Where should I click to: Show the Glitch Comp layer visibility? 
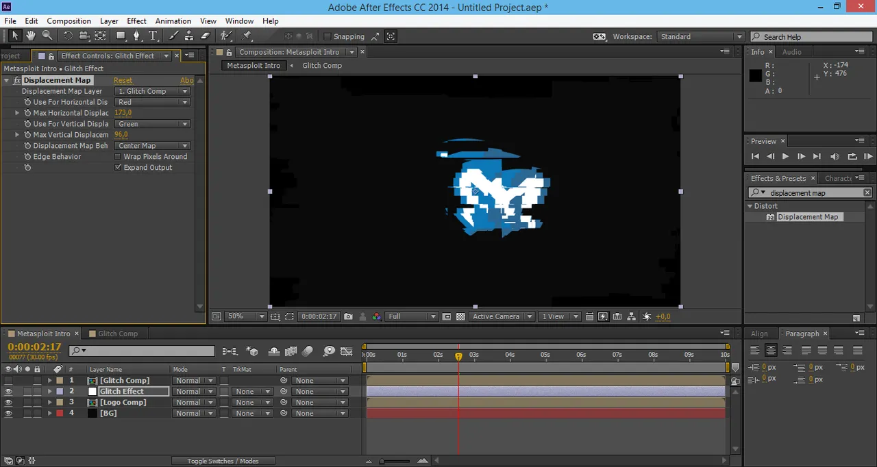tap(8, 381)
